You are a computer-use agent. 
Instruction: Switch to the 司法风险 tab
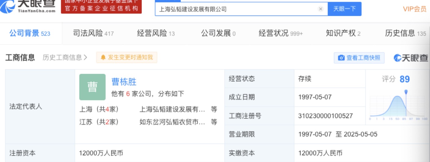(x=93, y=33)
